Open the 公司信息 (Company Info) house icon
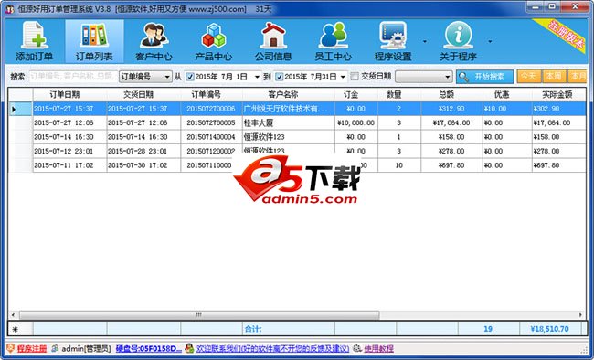 (273, 41)
